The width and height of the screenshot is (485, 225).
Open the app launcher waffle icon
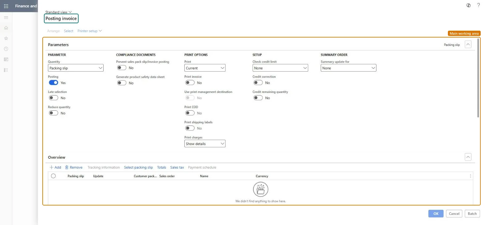[x=6, y=6]
